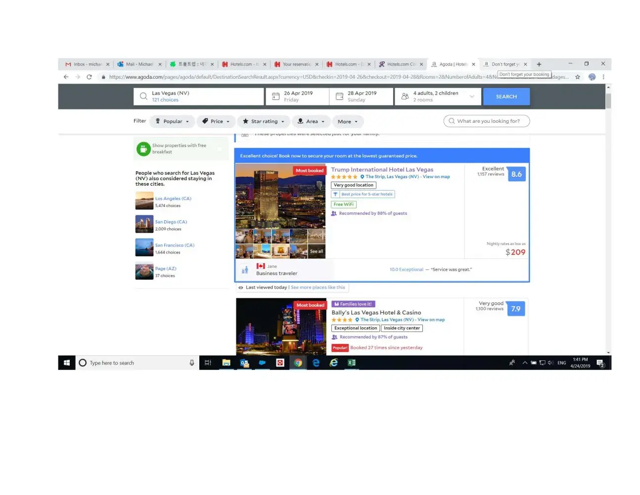Enable the free breakfast properties checkbox

click(220, 148)
